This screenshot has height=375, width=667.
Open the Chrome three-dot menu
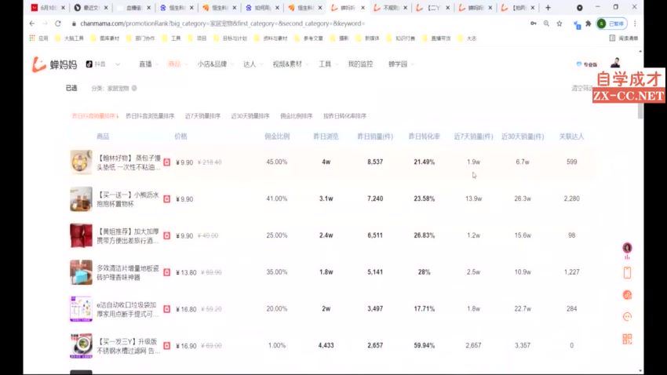tap(635, 24)
